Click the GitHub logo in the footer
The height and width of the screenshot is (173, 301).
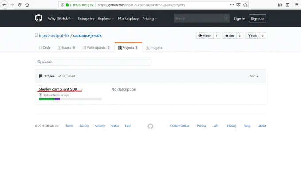point(150,126)
